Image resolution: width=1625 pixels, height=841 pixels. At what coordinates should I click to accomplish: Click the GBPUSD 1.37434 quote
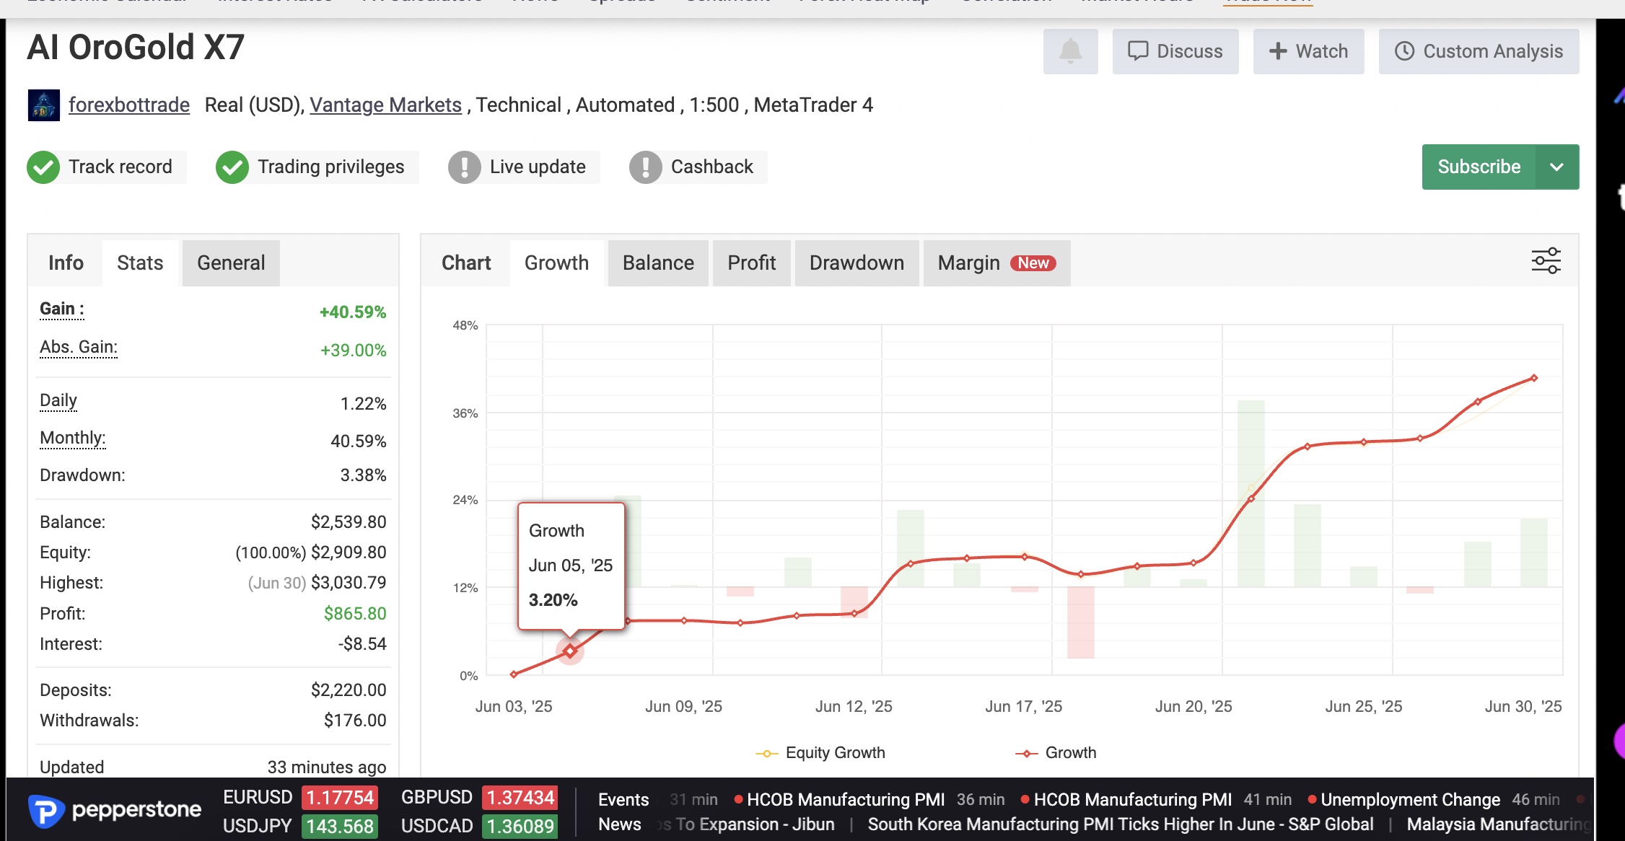[479, 798]
